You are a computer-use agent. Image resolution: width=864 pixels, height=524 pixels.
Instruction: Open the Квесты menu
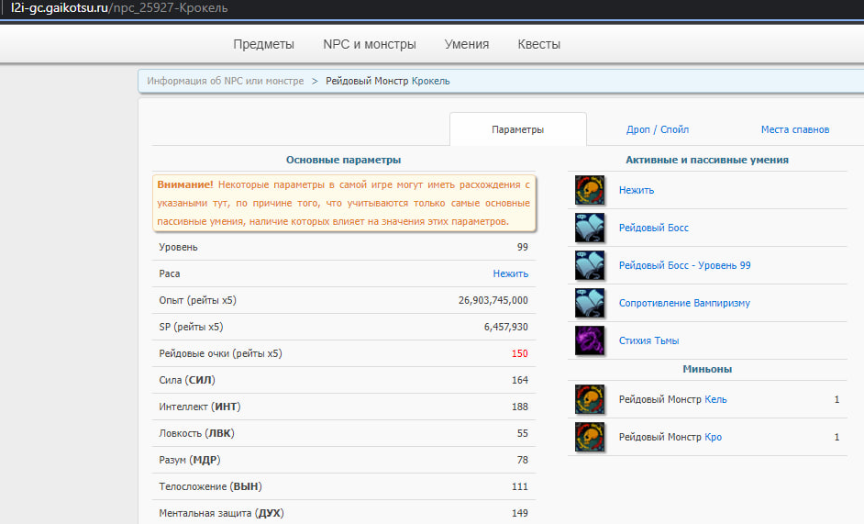[x=538, y=44]
